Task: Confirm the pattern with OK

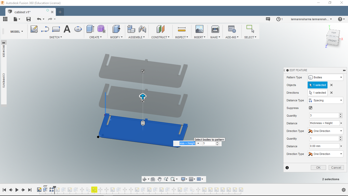Action: click(318, 168)
